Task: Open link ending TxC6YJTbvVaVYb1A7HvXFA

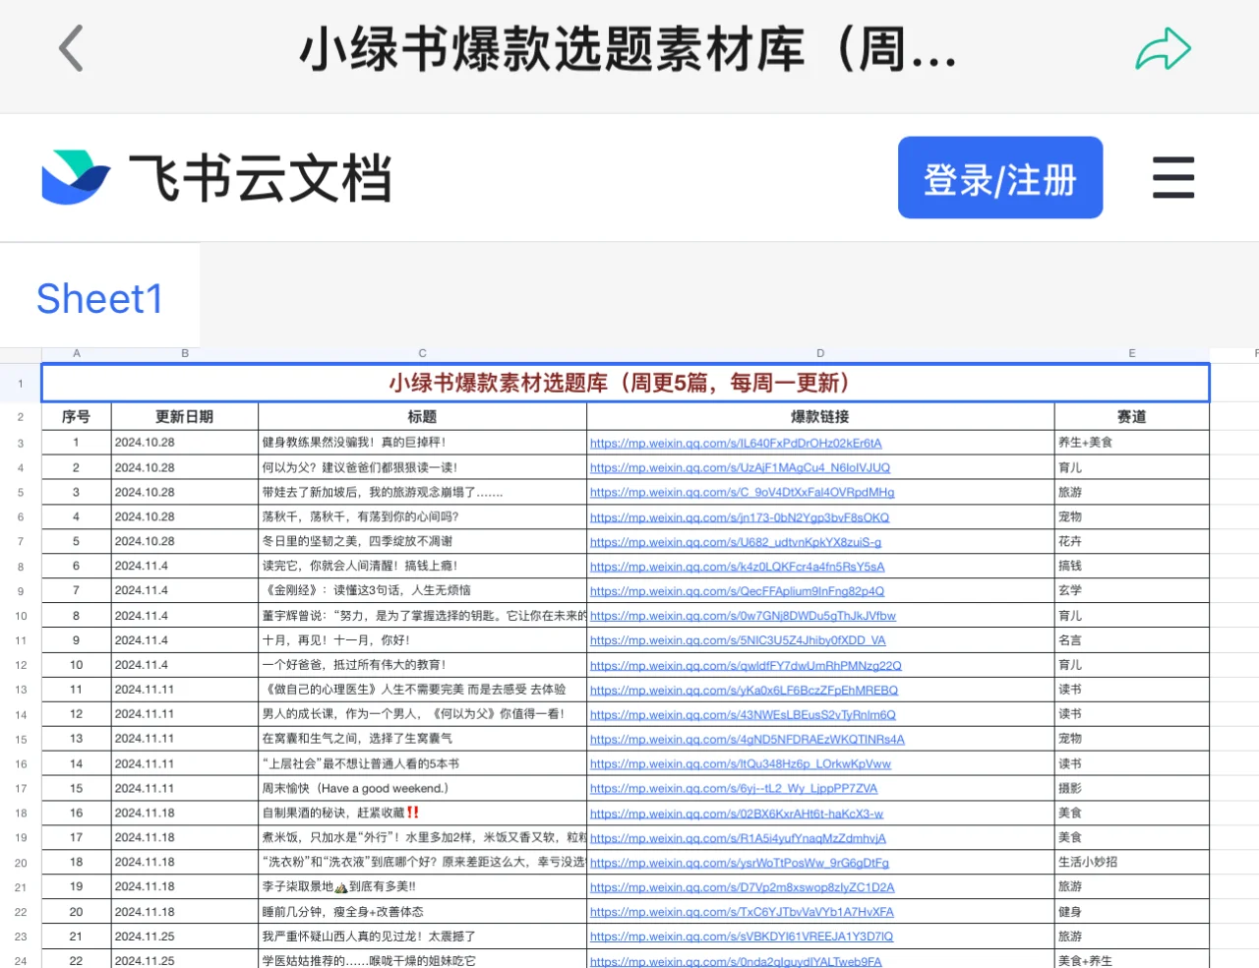Action: point(742,912)
